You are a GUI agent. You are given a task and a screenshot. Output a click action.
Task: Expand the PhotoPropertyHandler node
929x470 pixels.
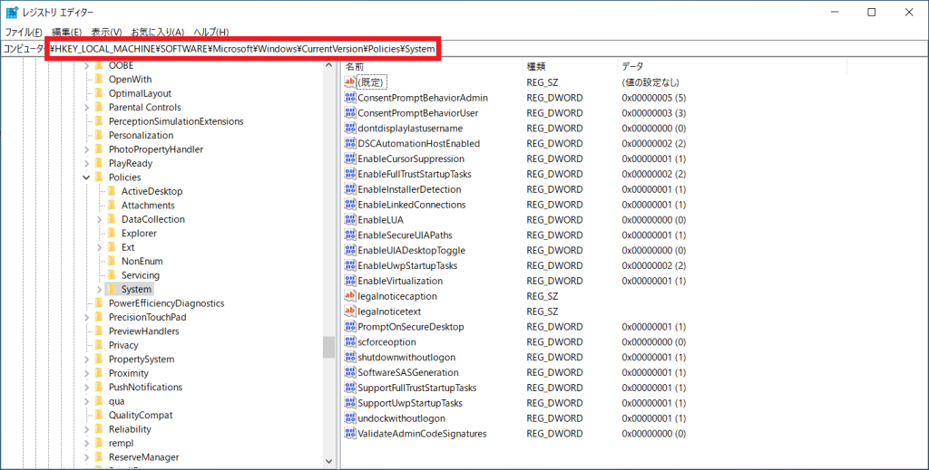(x=86, y=149)
